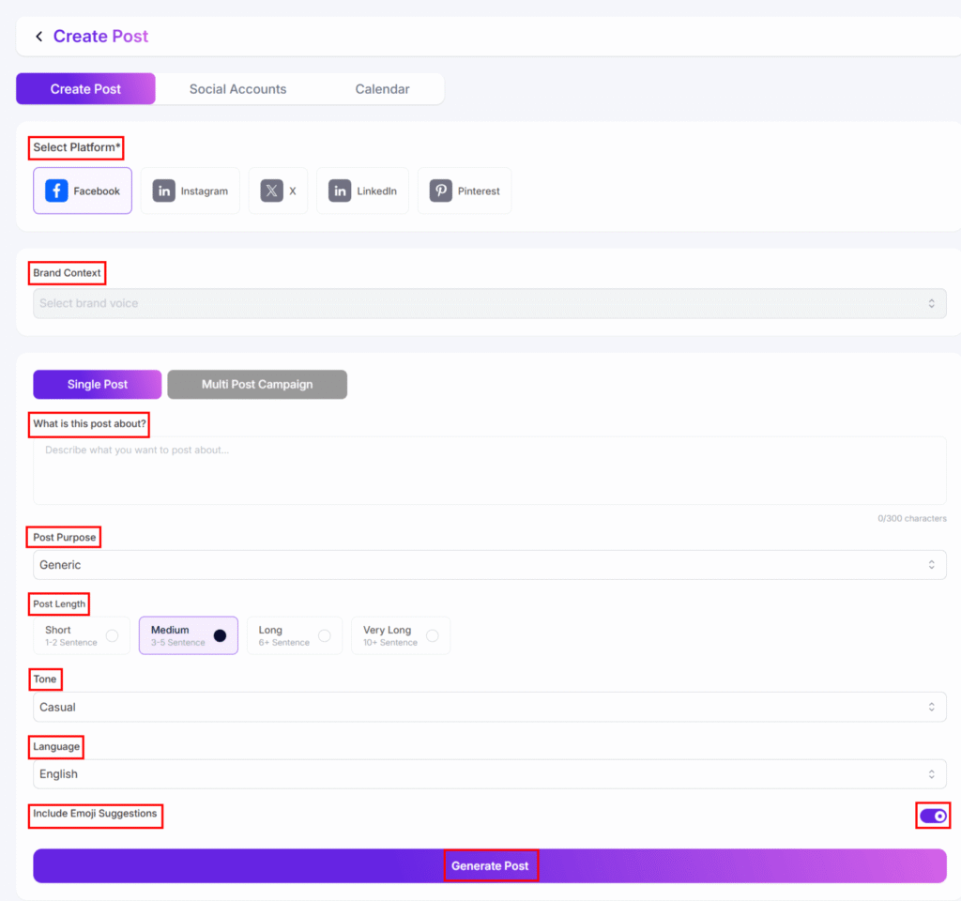Open the Select brand voice dropdown
This screenshot has width=961, height=901.
[490, 303]
